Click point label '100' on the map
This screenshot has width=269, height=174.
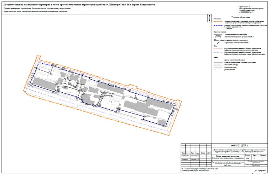pos(82,74)
